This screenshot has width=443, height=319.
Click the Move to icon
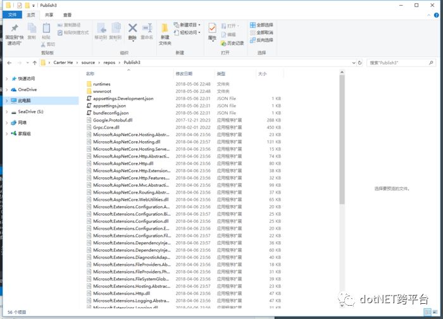click(101, 28)
